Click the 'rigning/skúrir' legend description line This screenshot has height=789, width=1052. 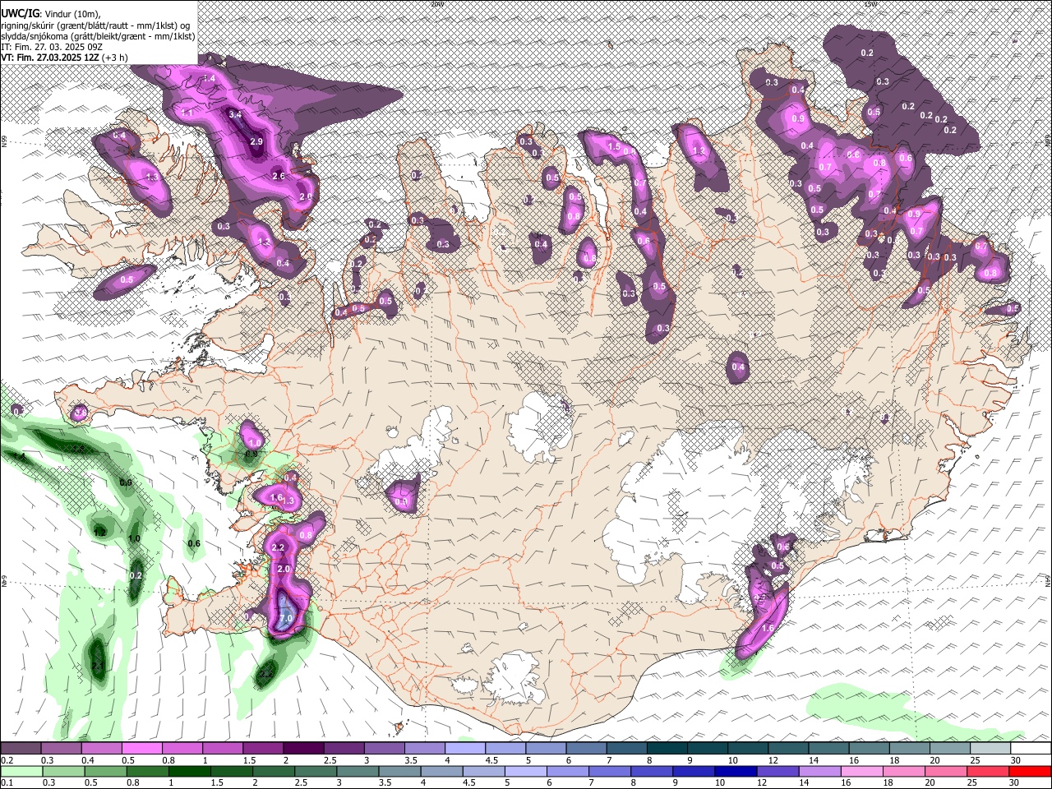[95, 25]
